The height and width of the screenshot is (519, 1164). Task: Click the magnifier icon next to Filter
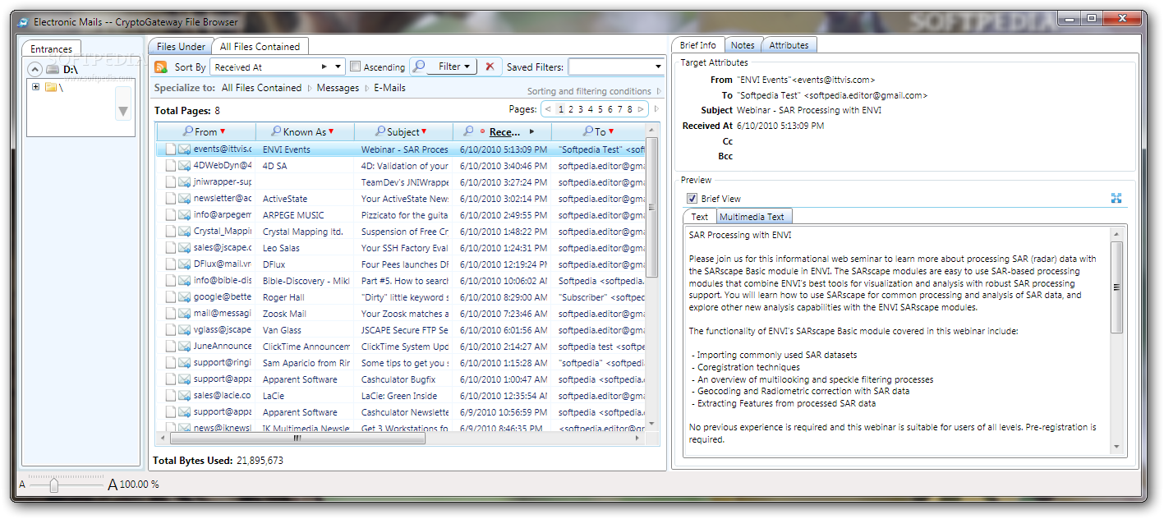click(x=419, y=67)
